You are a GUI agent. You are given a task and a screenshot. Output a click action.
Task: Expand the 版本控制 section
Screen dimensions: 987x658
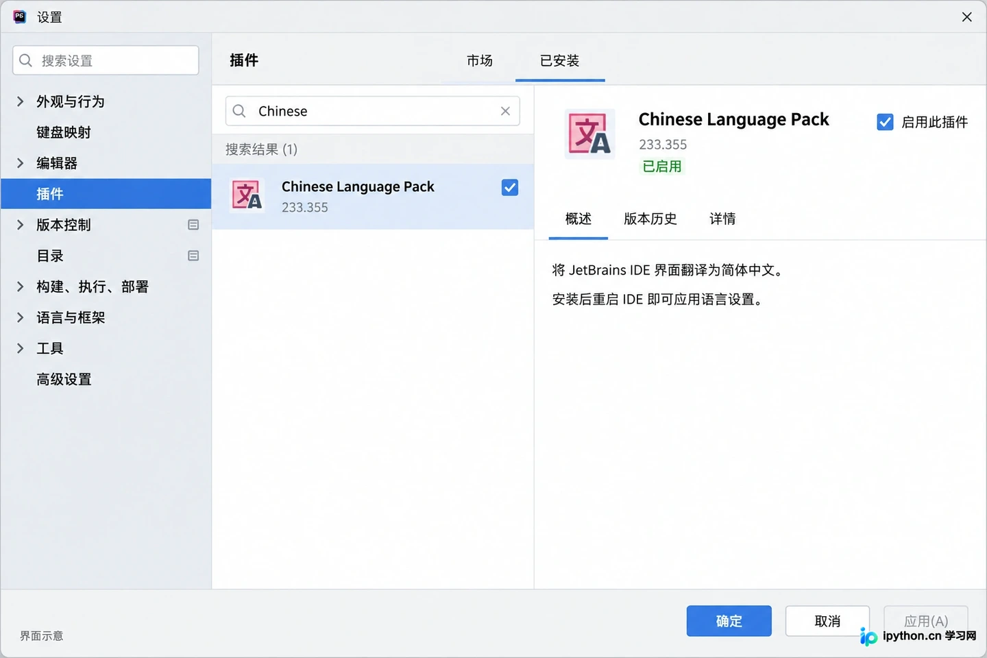pos(21,225)
